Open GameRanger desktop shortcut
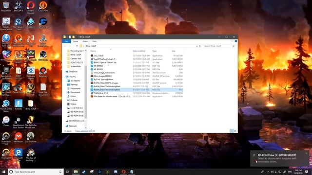The width and height of the screenshot is (312, 175). [x=43, y=23]
